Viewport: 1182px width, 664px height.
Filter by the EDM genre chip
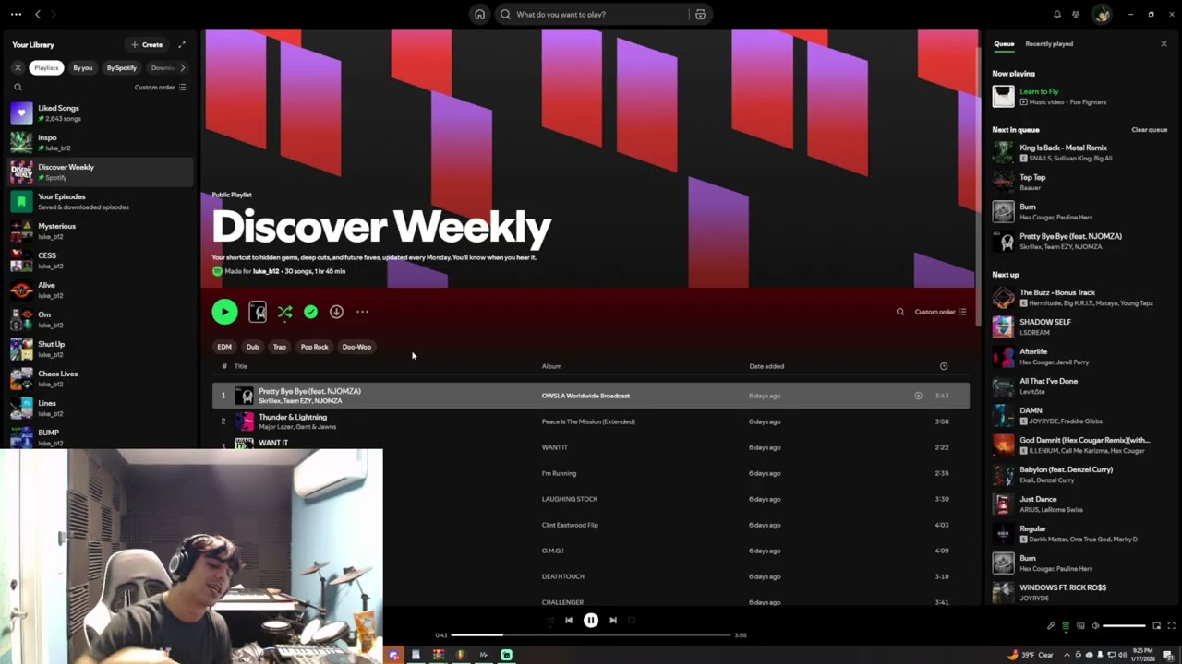[224, 347]
